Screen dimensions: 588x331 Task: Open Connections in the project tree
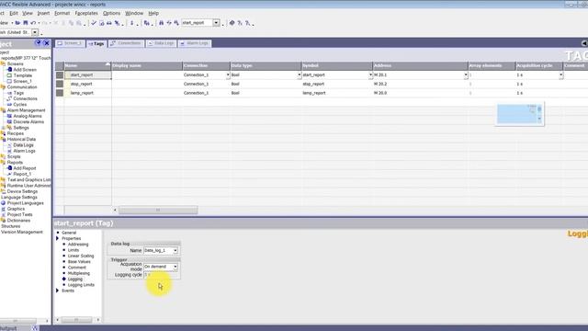click(25, 98)
